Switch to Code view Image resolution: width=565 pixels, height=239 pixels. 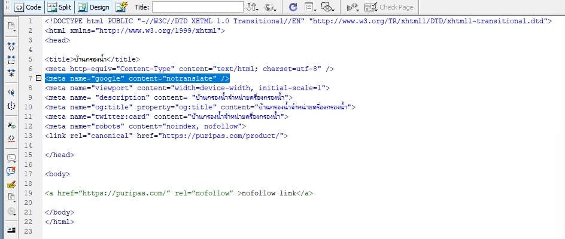28,7
